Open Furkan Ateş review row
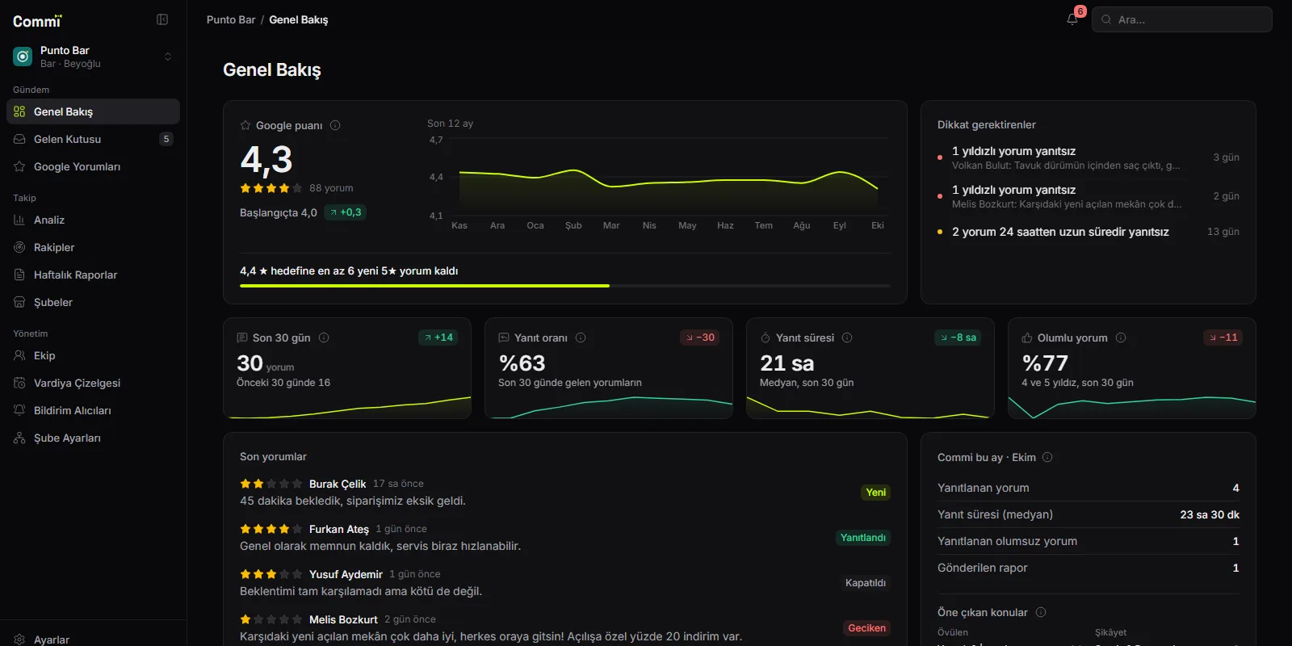 [x=565, y=537]
